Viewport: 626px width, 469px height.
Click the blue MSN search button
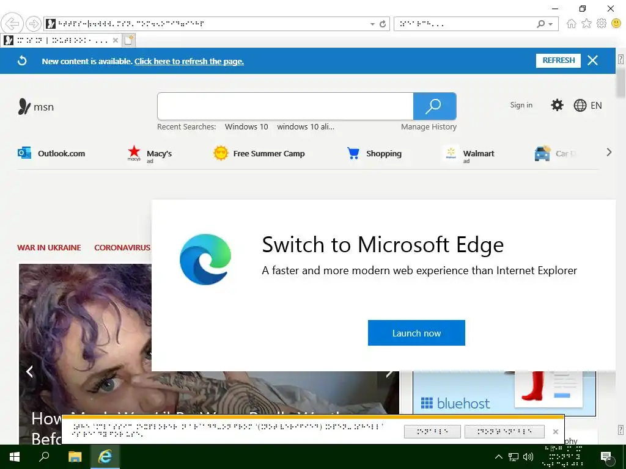coord(435,106)
